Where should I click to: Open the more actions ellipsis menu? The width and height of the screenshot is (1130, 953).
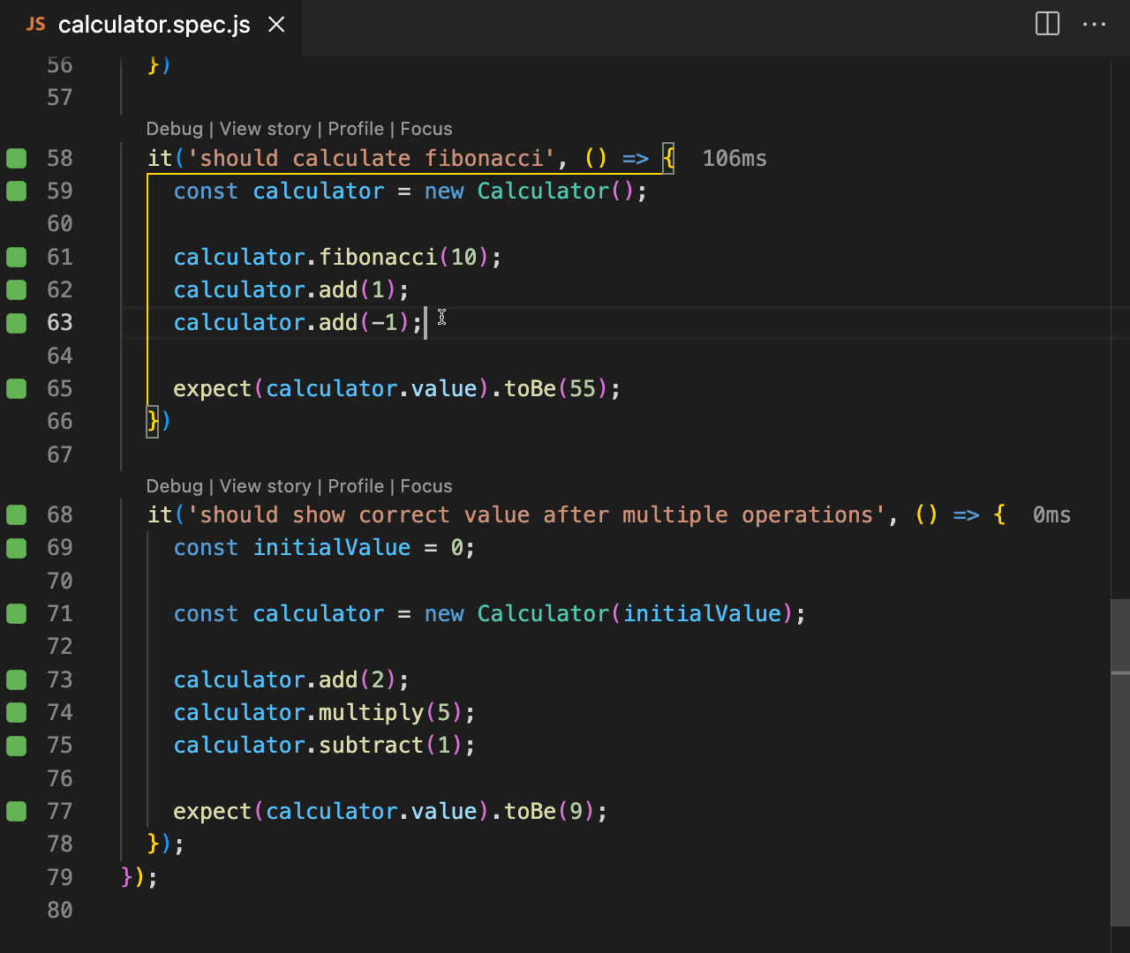(1094, 25)
